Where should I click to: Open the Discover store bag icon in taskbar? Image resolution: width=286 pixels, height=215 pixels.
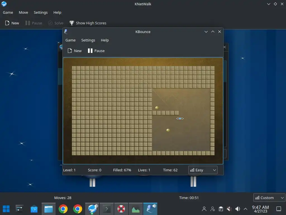pos(34,209)
